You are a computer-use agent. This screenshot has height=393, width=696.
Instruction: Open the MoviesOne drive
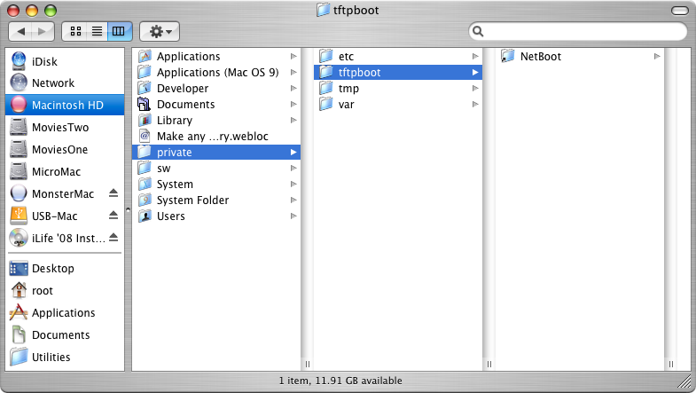pyautogui.click(x=65, y=150)
